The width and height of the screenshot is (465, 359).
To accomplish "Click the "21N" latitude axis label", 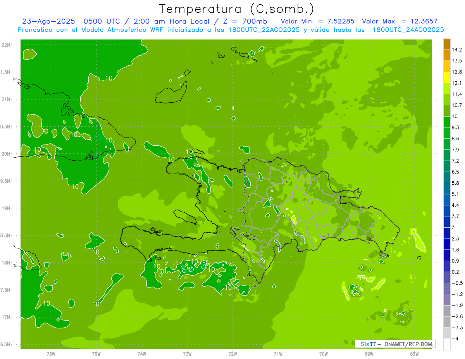I will [x=7, y=99].
